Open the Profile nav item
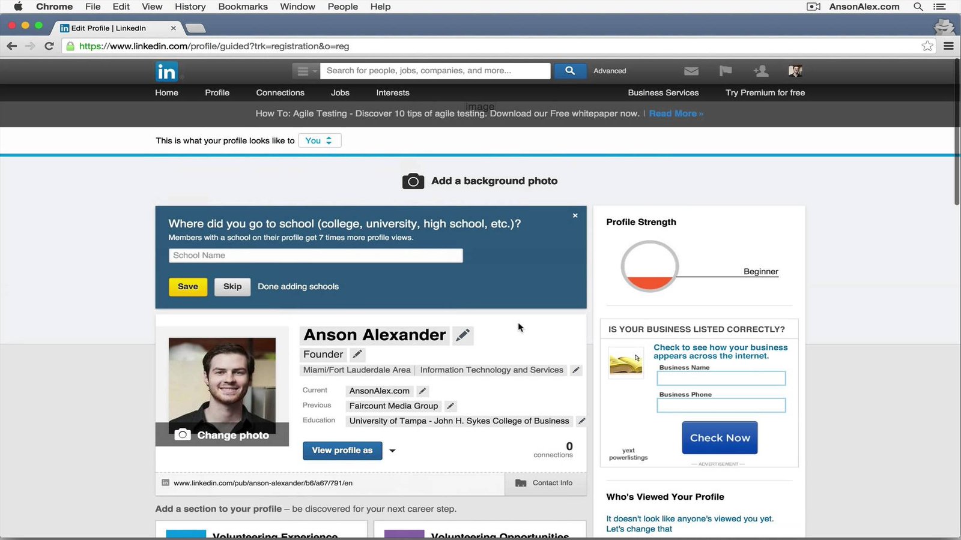Screen dimensions: 961x540 217,92
